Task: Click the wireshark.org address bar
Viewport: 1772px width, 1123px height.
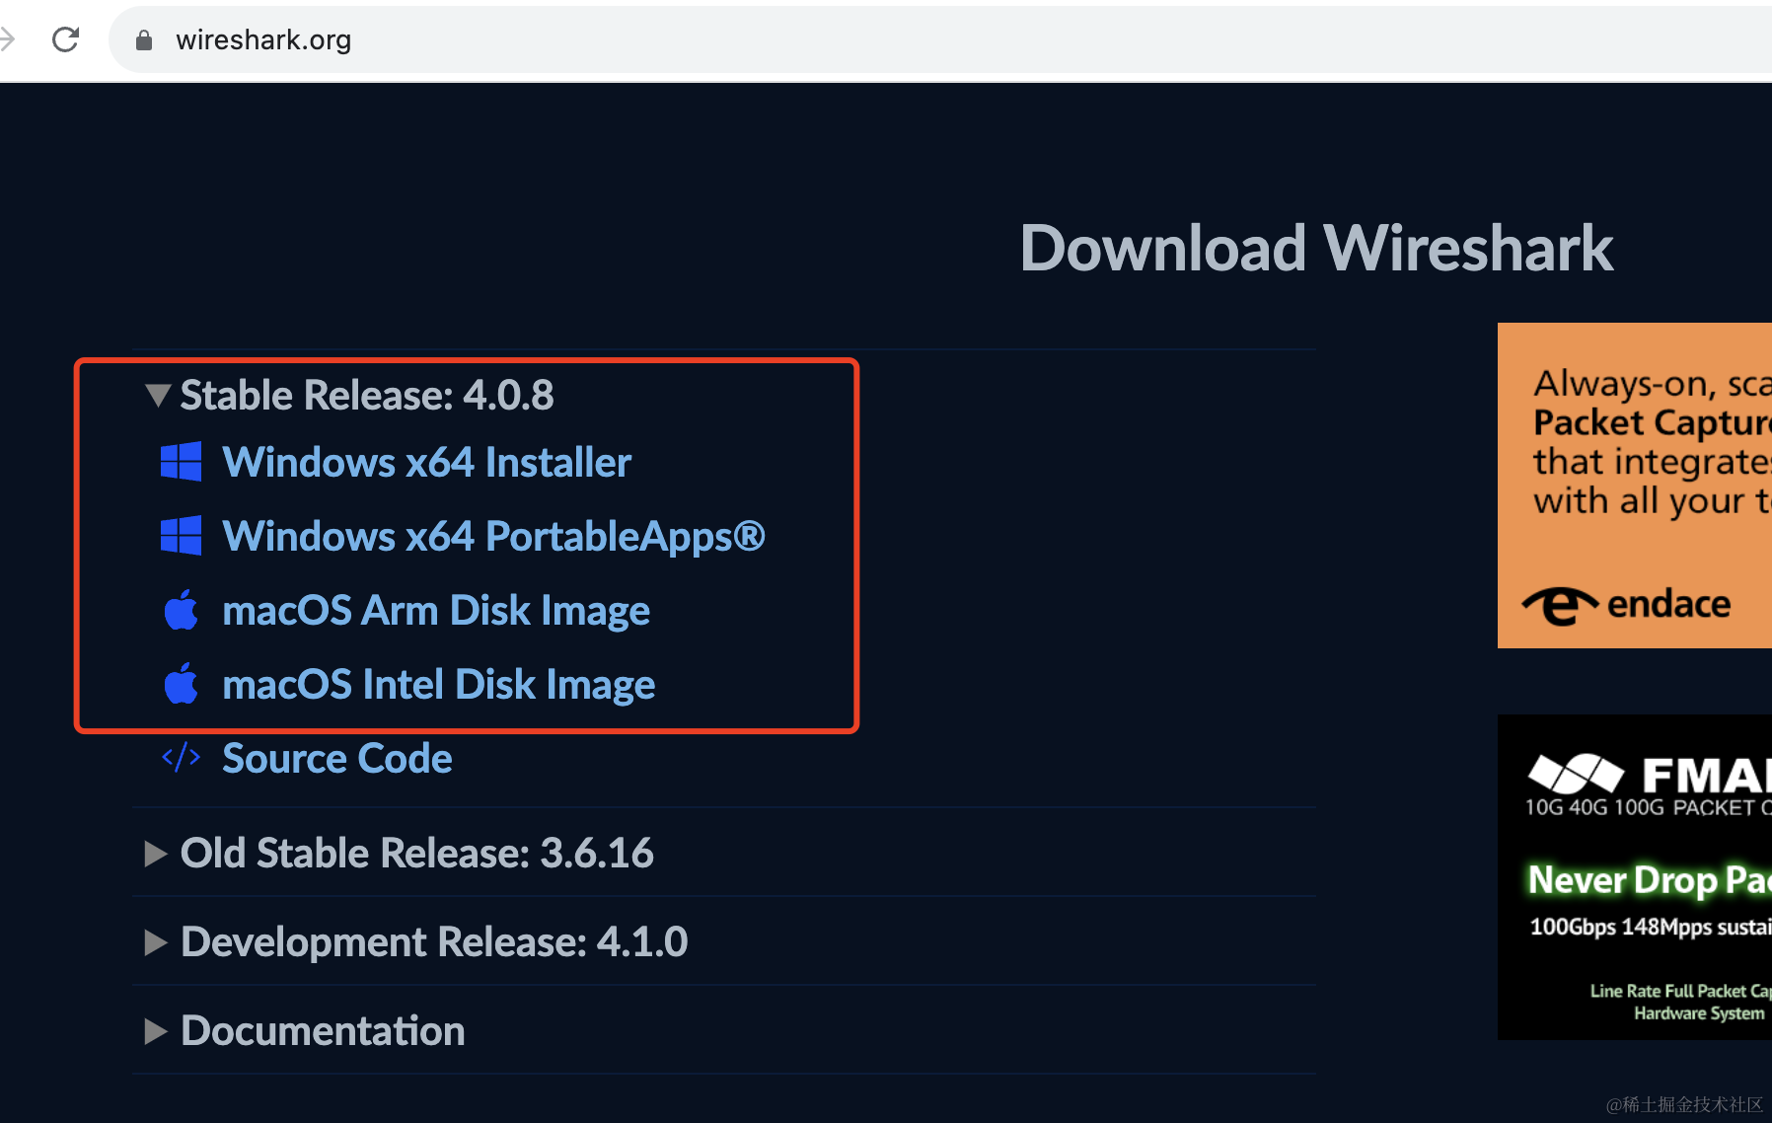Action: (x=939, y=39)
